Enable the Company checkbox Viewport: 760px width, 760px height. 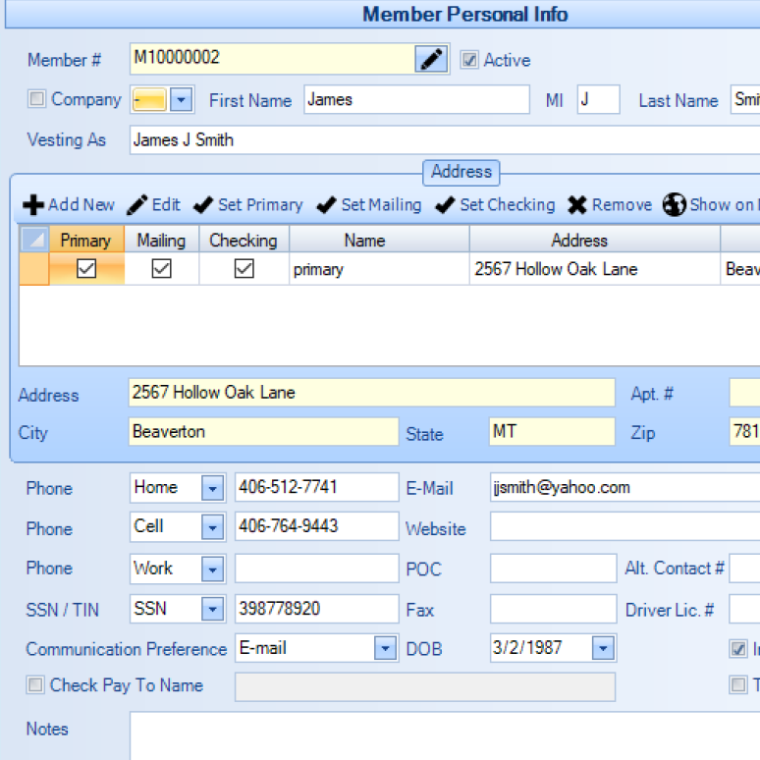37,99
